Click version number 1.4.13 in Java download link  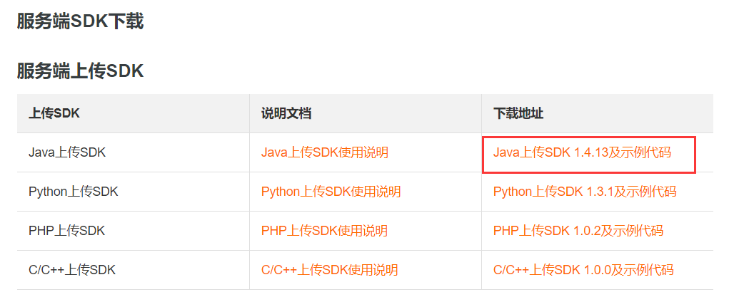pos(590,152)
